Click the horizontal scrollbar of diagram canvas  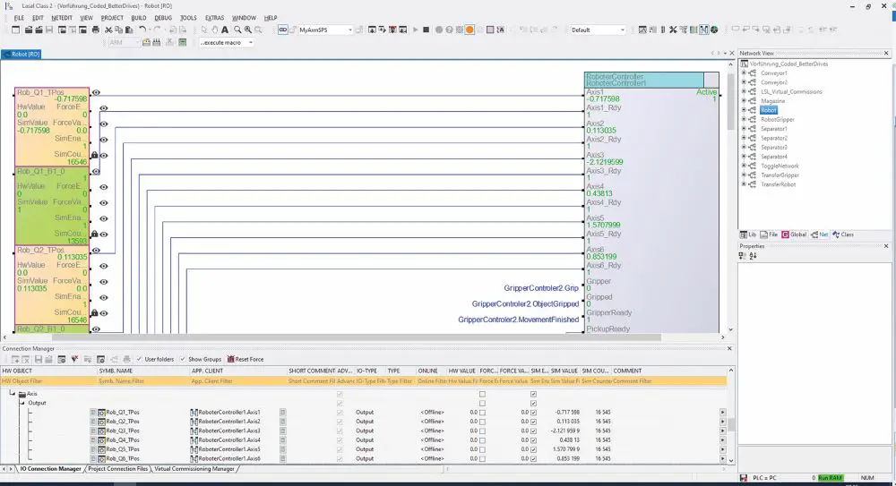pyautogui.click(x=357, y=337)
